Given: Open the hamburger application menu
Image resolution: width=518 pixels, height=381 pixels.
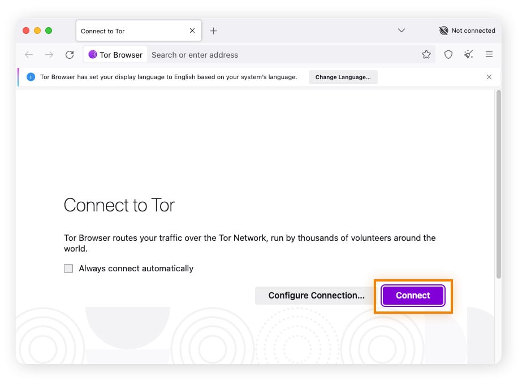Looking at the screenshot, I should (489, 54).
